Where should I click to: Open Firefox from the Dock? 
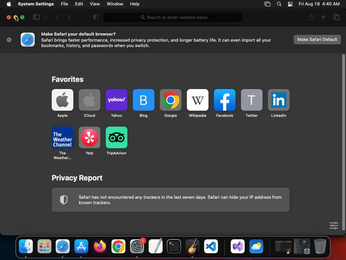coord(100,246)
